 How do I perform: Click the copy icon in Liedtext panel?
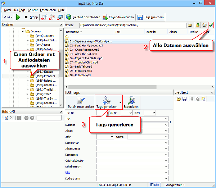[x=198, y=99]
